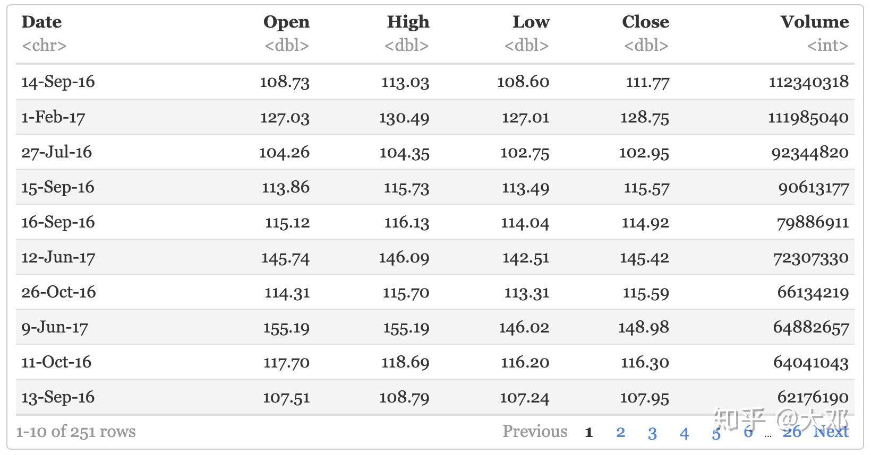Click the 1-Feb-17 row date
871x455 pixels.
(53, 117)
